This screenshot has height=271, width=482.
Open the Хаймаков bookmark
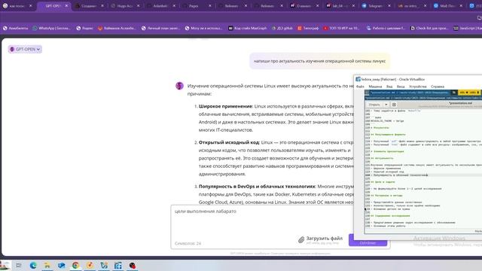coord(117,28)
